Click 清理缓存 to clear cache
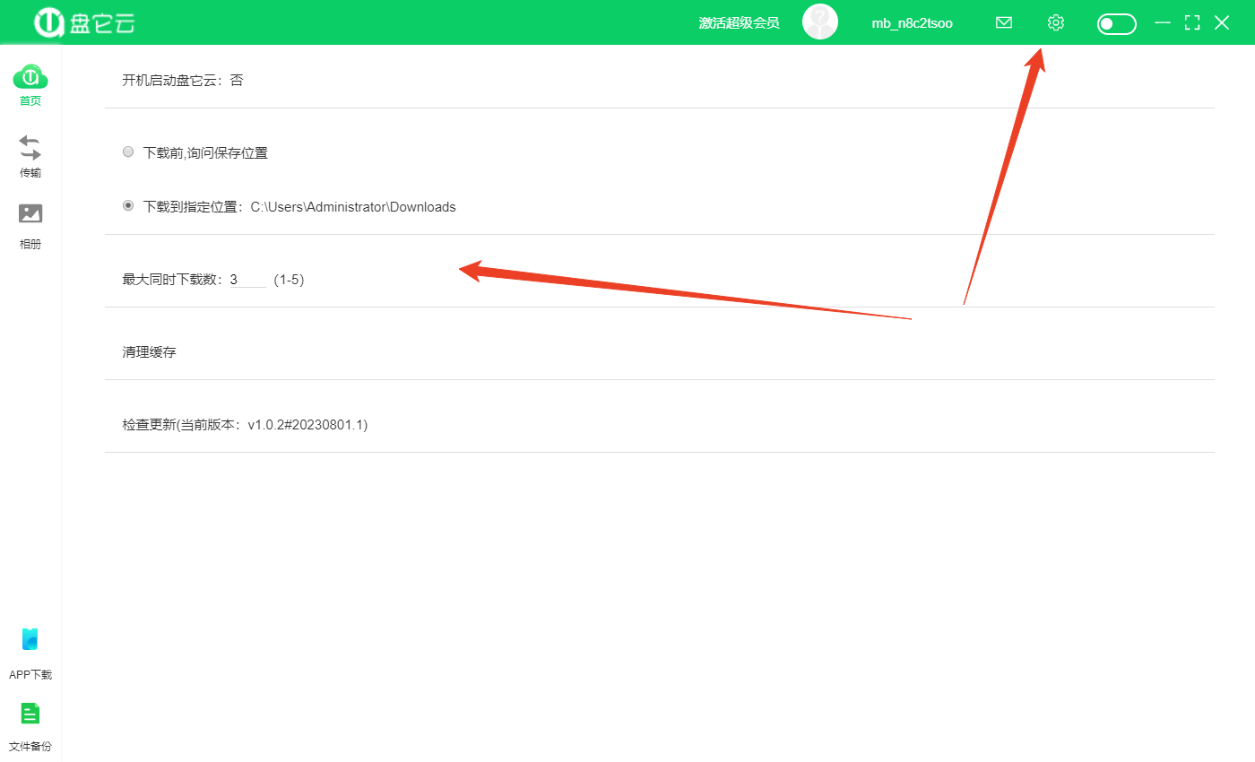Image resolution: width=1255 pixels, height=762 pixels. 150,352
